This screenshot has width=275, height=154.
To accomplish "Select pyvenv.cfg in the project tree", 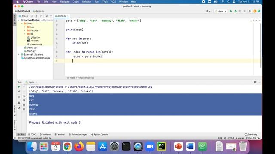I will point(34,44).
